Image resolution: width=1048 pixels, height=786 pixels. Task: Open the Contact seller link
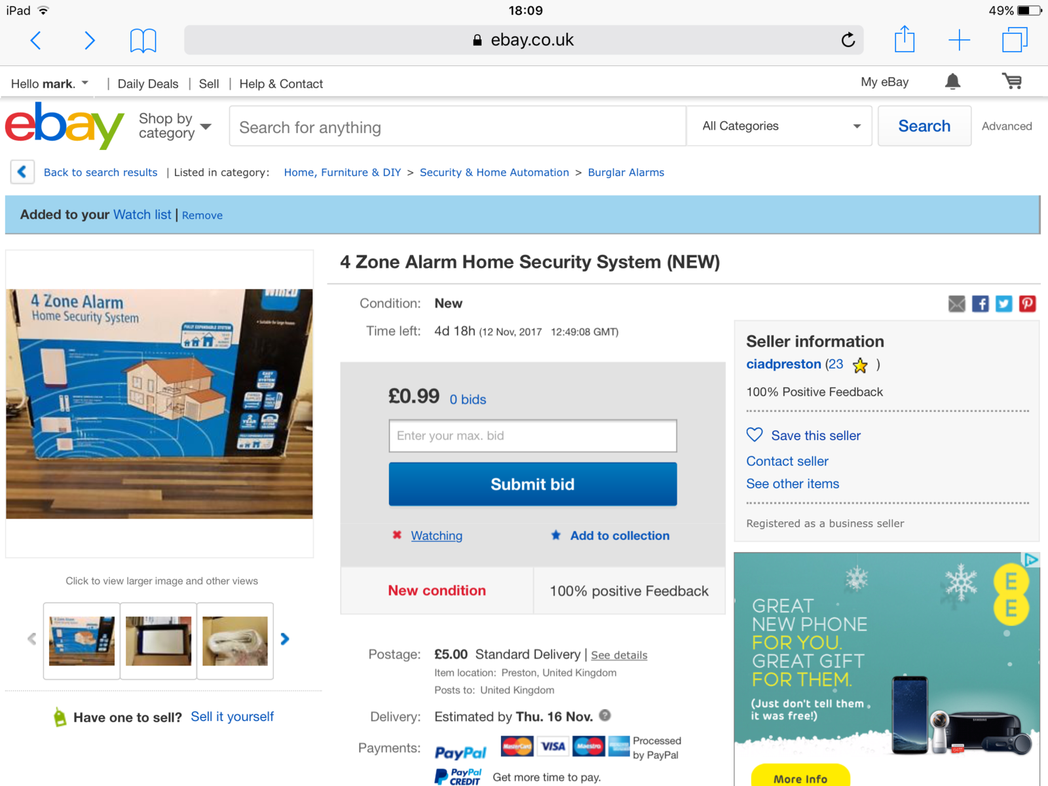[x=787, y=461]
